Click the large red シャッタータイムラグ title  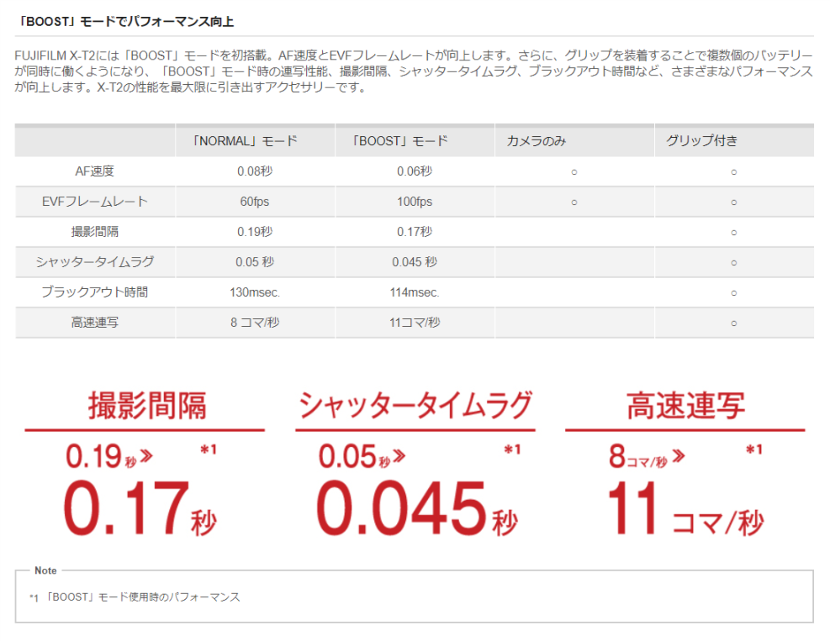pyautogui.click(x=415, y=406)
